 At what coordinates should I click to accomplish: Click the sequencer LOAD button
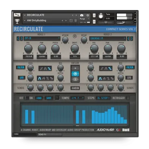pos(39,98)
